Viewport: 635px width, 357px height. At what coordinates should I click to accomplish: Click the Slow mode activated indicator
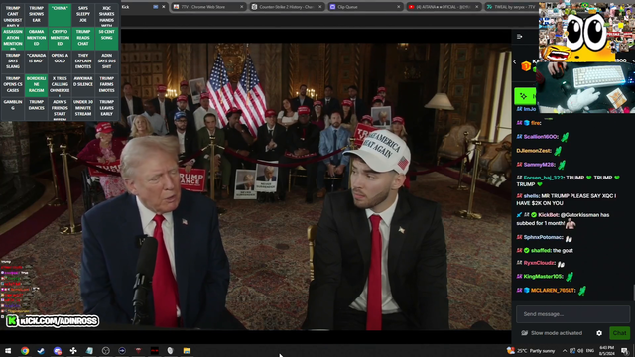(552, 333)
